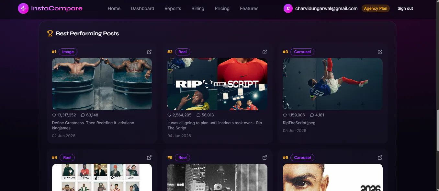Click heart icon next to 1,159,086 likes
The height and width of the screenshot is (191, 439).
tap(285, 115)
